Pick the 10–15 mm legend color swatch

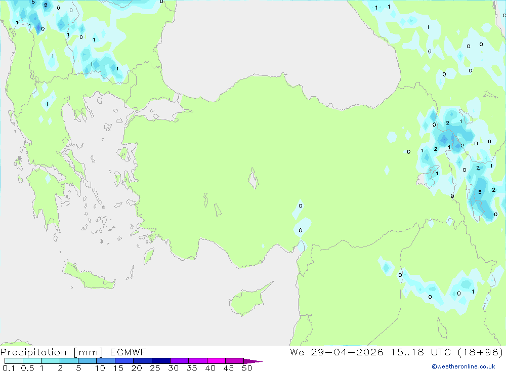[106, 361]
